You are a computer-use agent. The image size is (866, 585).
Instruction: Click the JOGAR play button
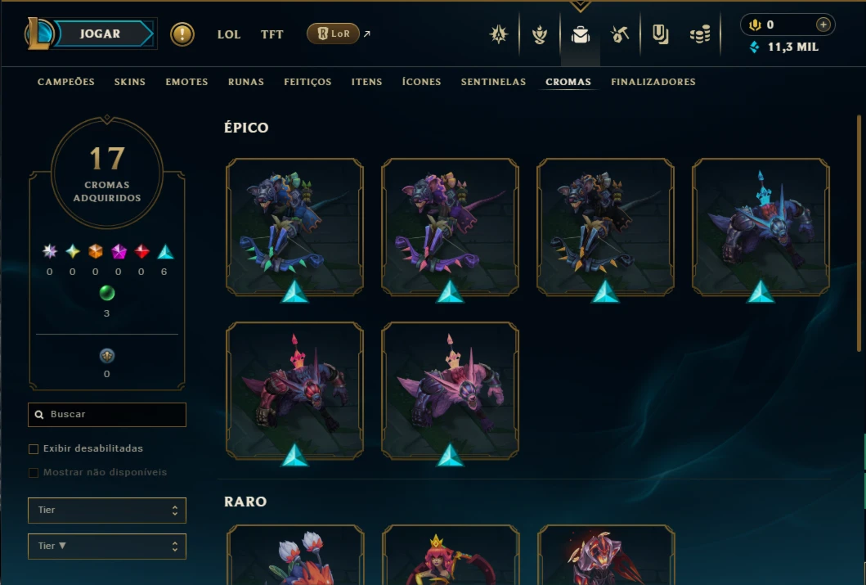100,34
